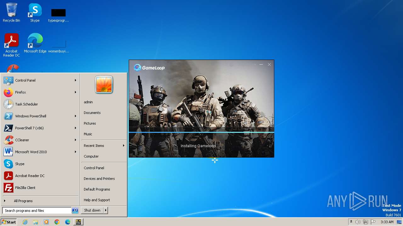Open Devices and Printers

click(x=104, y=179)
